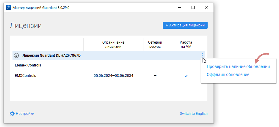Click the gear icon next to Настройки
Viewport: 279px width, 127px height.
point(12,114)
